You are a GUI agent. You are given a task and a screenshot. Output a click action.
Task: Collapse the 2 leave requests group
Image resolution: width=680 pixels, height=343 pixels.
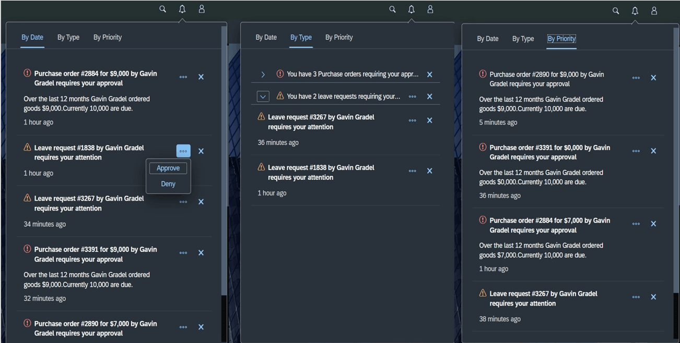pos(263,96)
